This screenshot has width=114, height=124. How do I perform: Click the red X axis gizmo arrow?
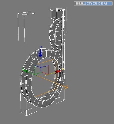(x=59, y=72)
